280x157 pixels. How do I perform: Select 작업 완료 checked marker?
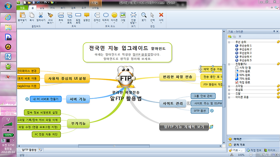[x=237, y=82]
